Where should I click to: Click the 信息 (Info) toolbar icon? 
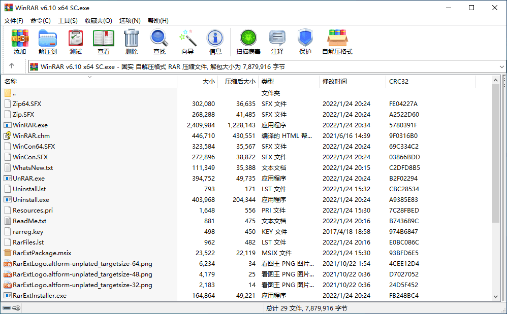tap(215, 38)
